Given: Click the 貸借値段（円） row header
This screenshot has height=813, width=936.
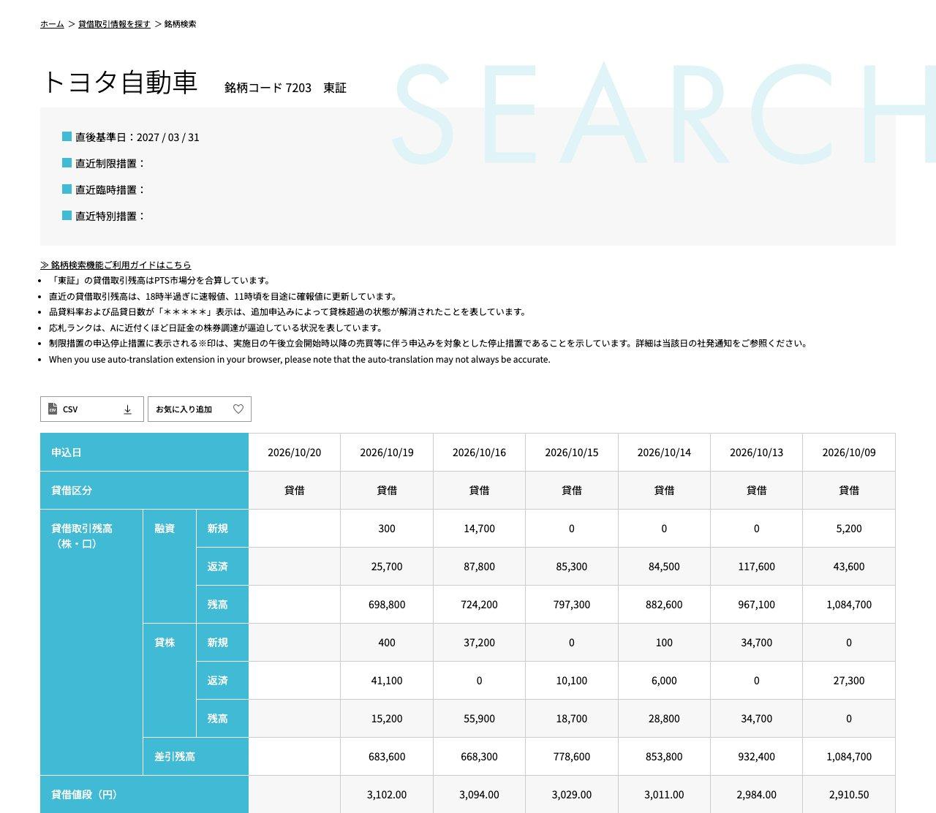Looking at the screenshot, I should 144,795.
